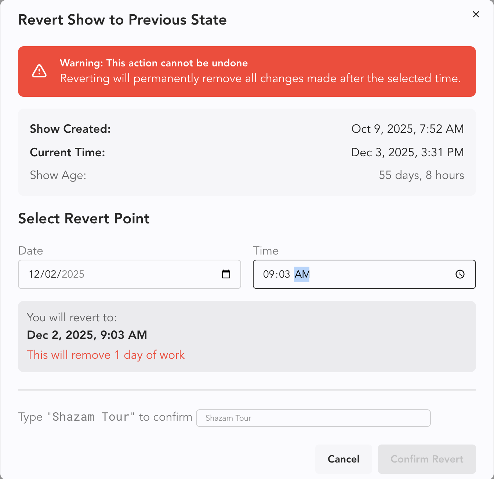Click the Show Created date value
This screenshot has height=479, width=494.
tap(407, 129)
